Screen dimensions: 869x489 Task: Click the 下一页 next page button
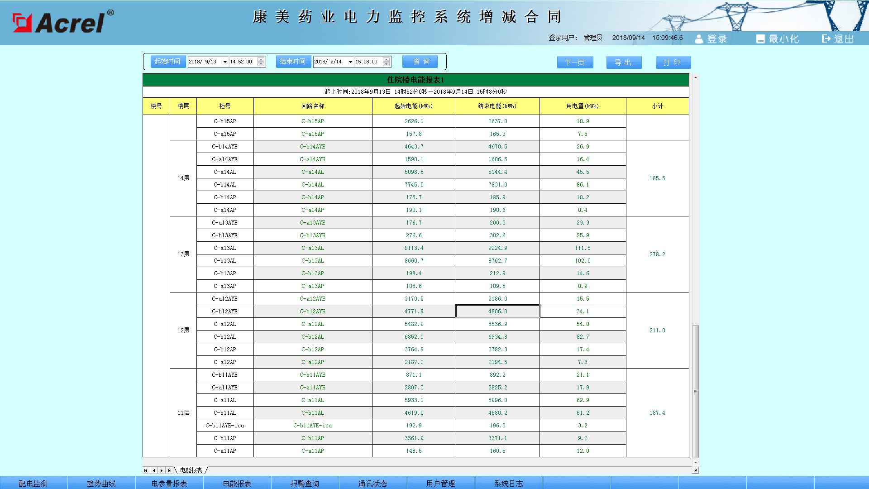[575, 62]
